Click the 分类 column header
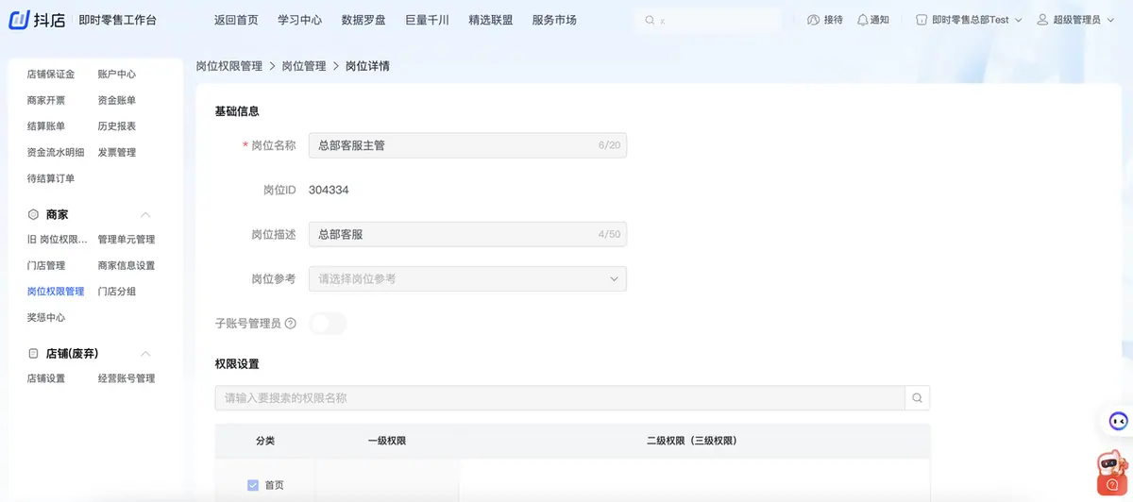Viewport: 1133px width, 502px height. (265, 441)
